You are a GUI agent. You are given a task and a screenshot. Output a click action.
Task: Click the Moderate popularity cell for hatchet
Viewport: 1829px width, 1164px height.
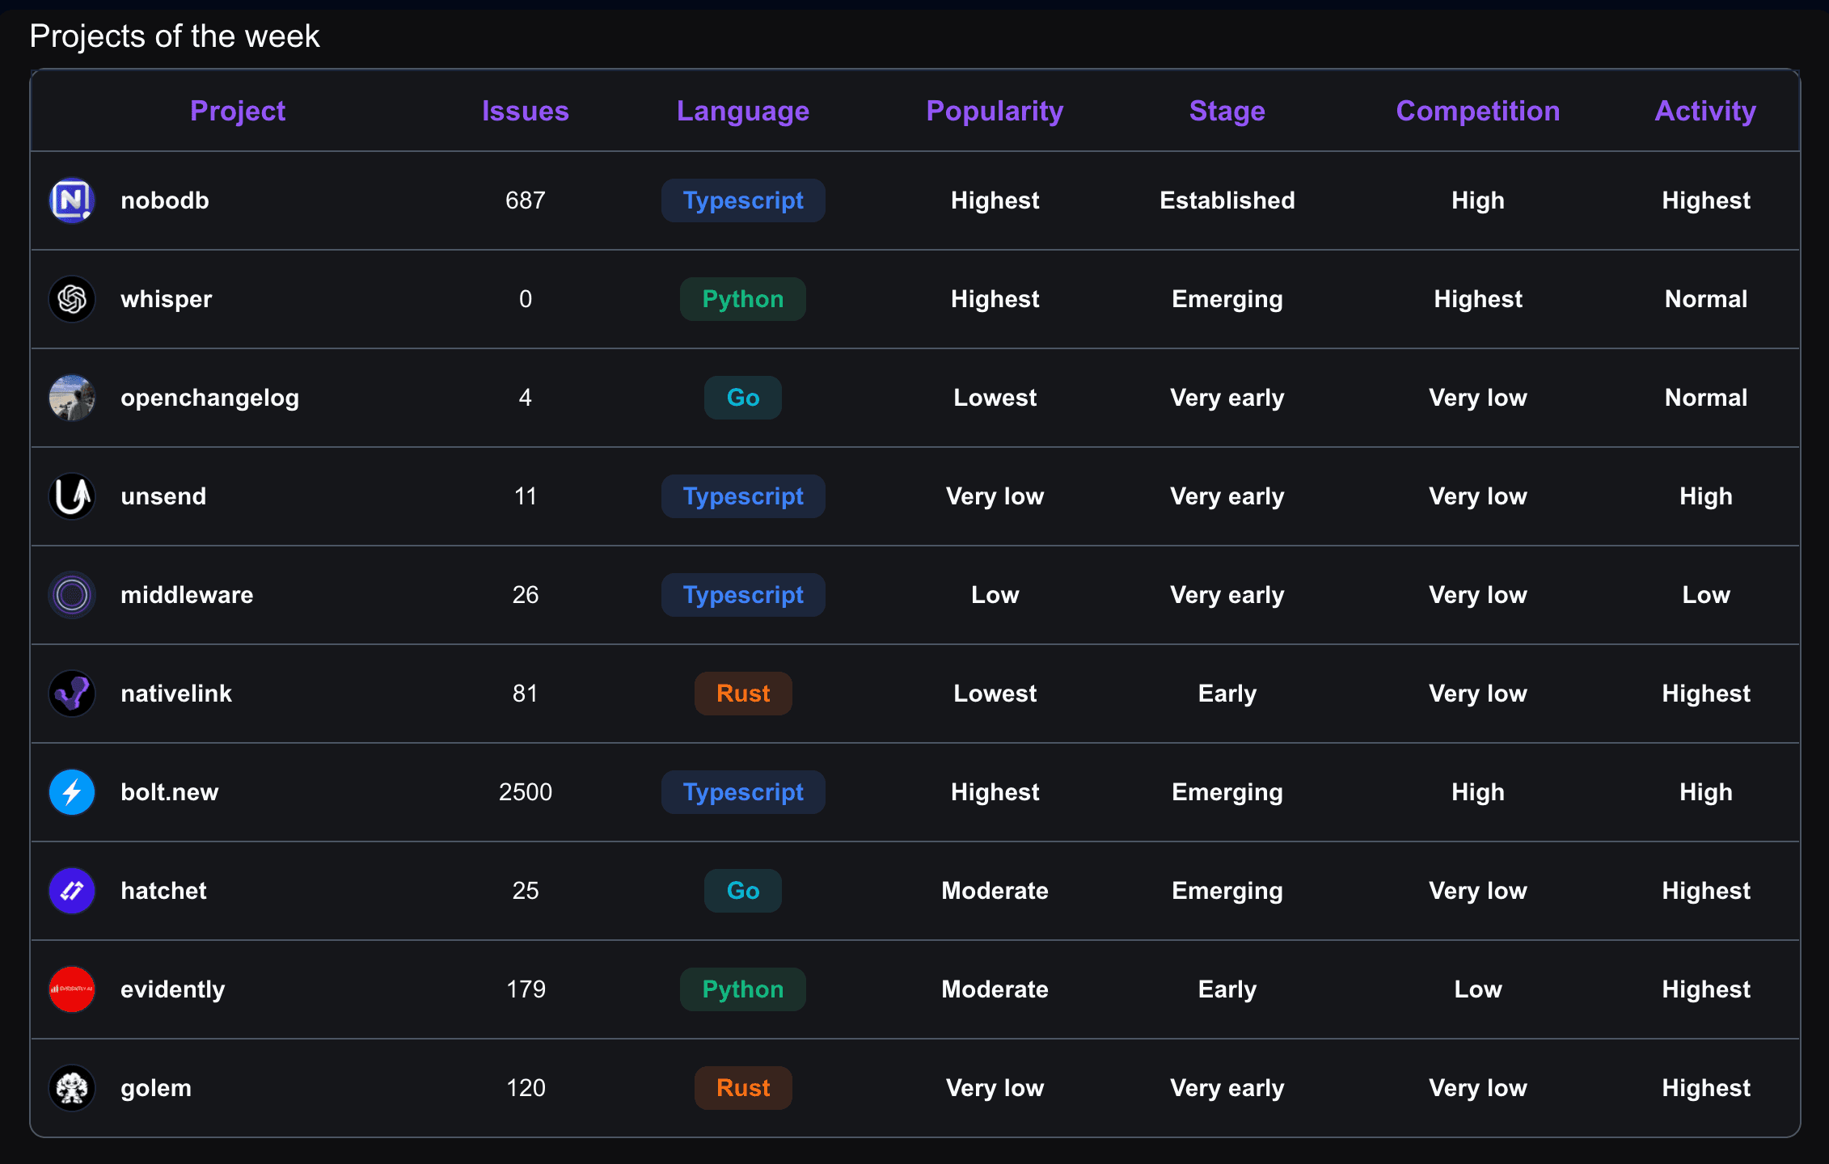[x=995, y=891]
